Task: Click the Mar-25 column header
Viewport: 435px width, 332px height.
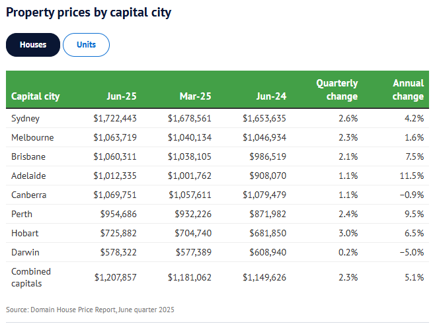Action: pyautogui.click(x=196, y=96)
